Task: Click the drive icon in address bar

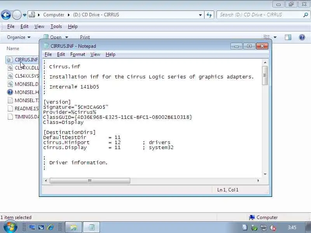Action: pyautogui.click(x=32, y=15)
